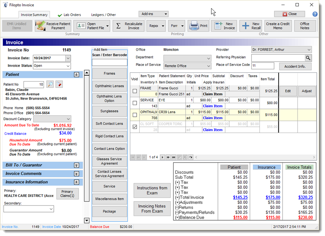This screenshot has width=325, height=236.
Task: Click the Receive Patient Payment money icon
Action: (x=40, y=26)
